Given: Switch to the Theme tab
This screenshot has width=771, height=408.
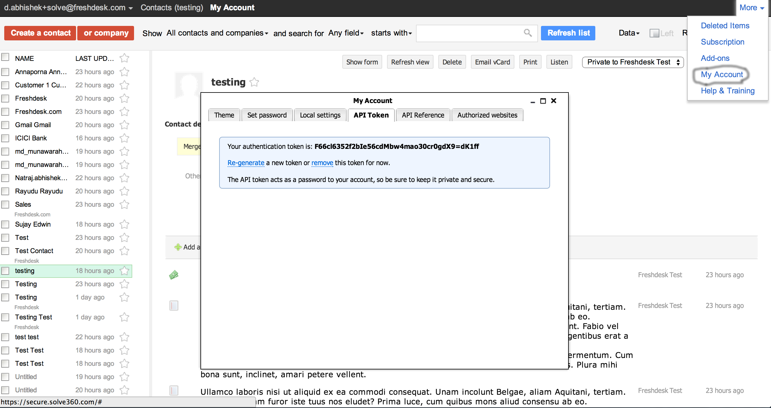Looking at the screenshot, I should [224, 115].
